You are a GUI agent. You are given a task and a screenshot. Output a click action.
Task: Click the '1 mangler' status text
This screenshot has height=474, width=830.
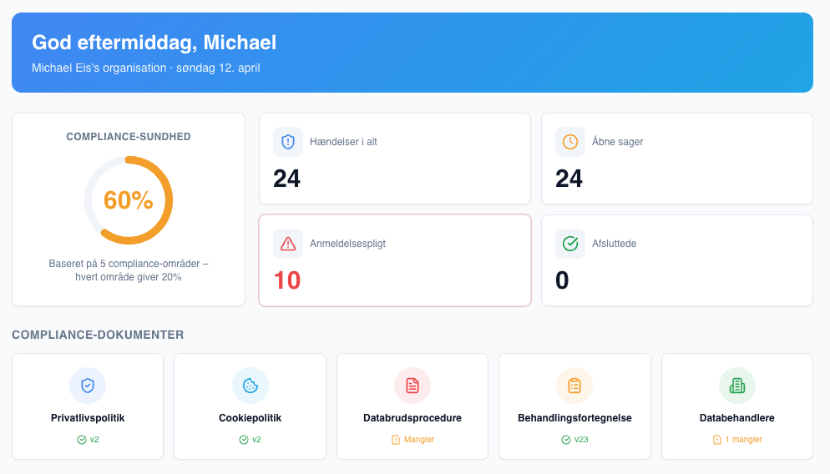(744, 440)
